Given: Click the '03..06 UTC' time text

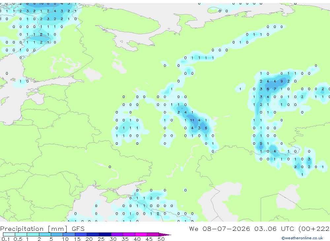Looking at the screenshot, I should (274, 229).
